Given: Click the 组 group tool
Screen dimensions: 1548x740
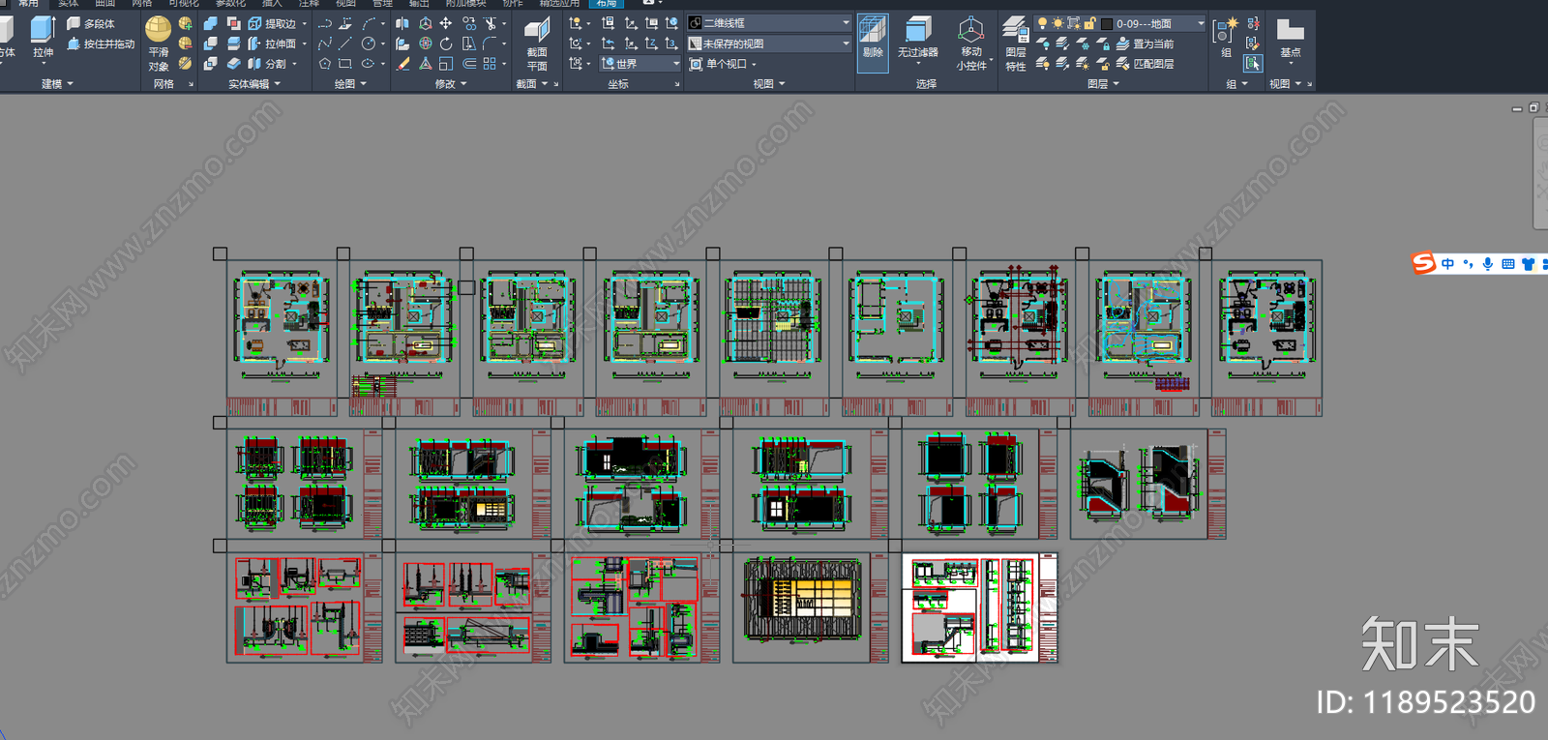Looking at the screenshot, I should coord(1225,38).
